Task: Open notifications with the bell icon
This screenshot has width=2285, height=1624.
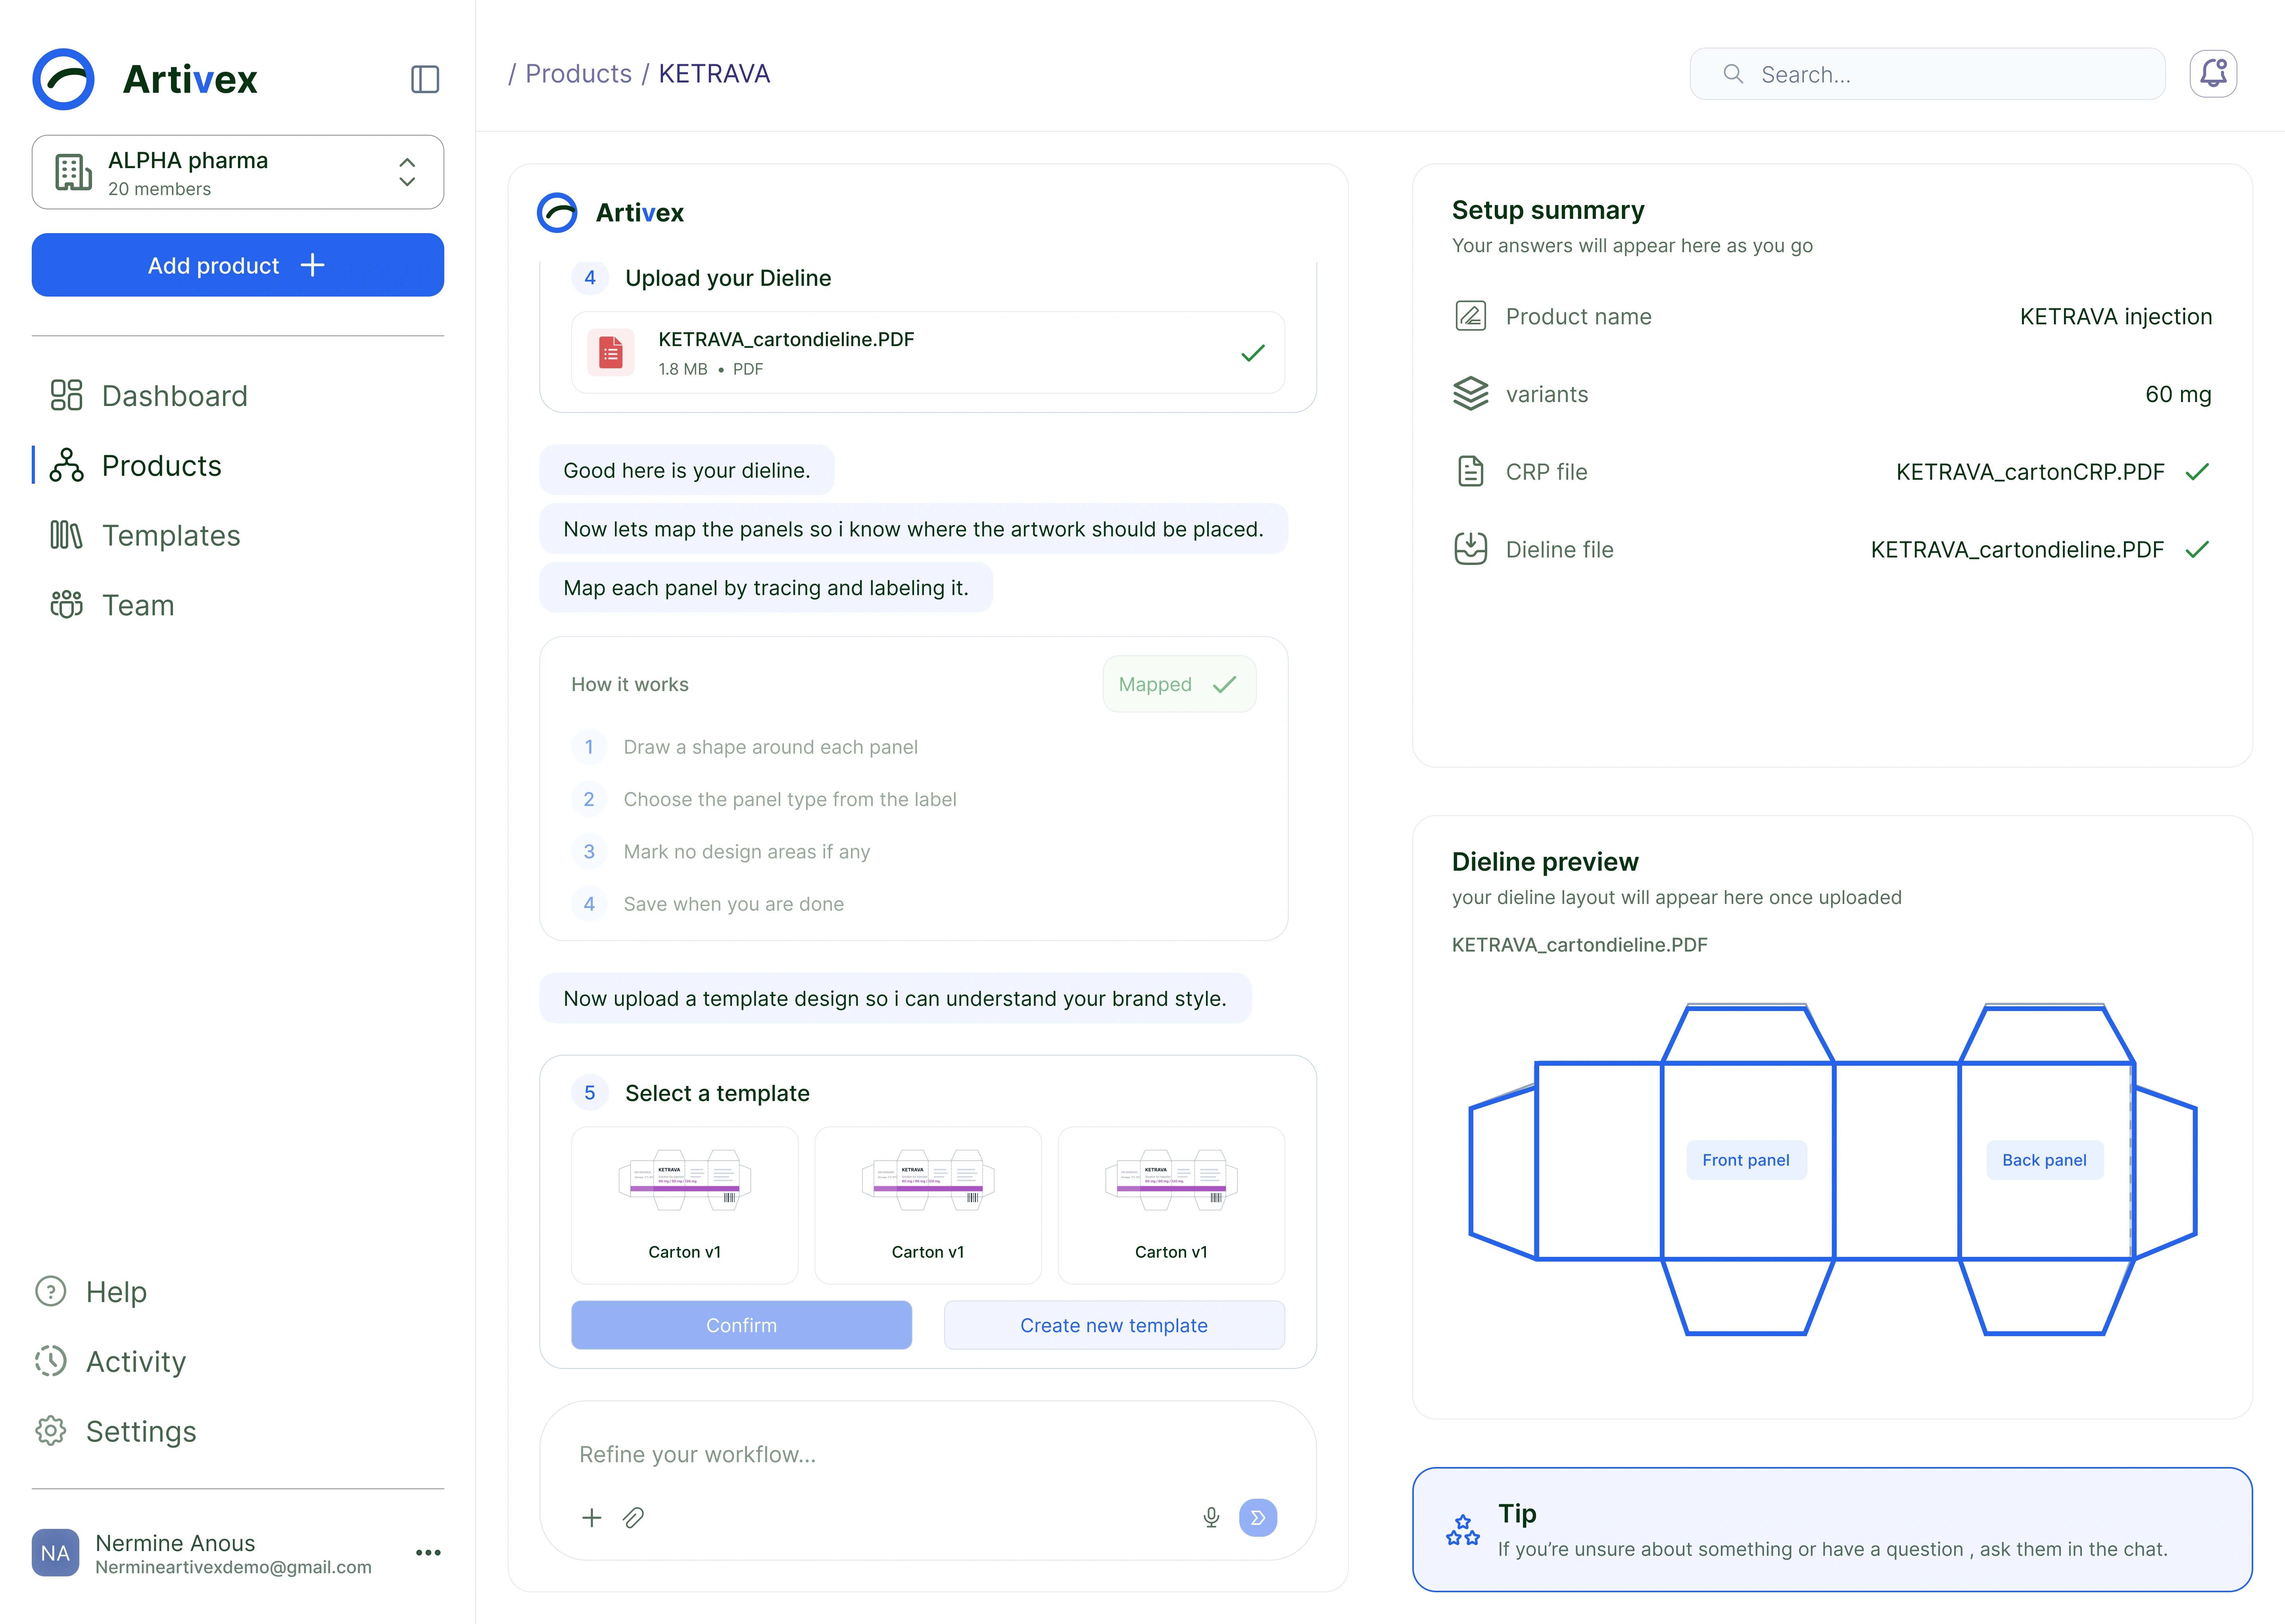Action: pos(2213,74)
